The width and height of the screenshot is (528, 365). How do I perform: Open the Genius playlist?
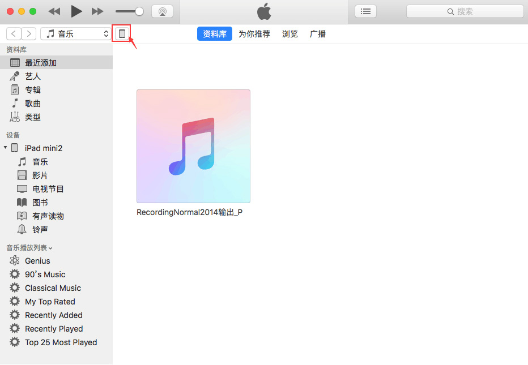[x=37, y=261]
